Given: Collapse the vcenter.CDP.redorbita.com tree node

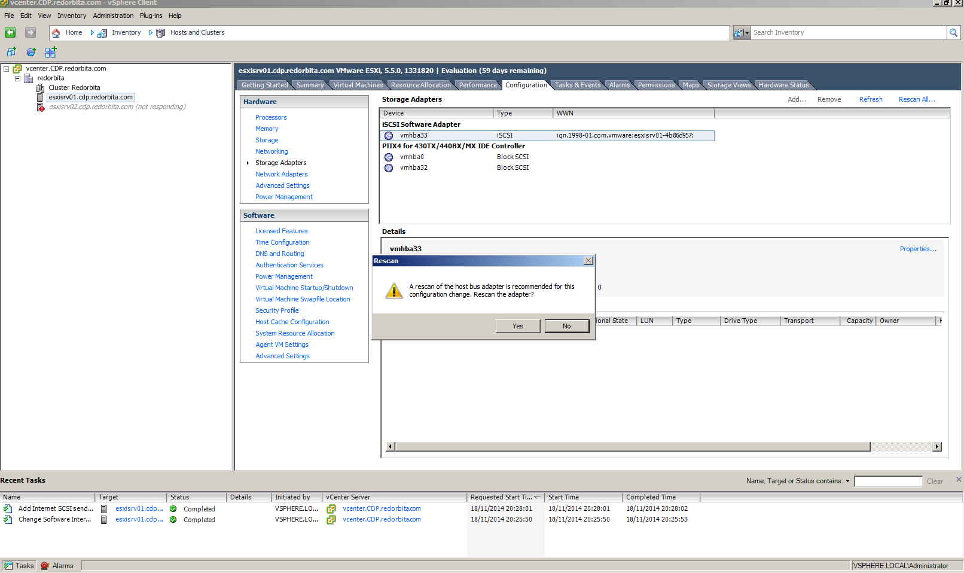Looking at the screenshot, I should (x=6, y=69).
